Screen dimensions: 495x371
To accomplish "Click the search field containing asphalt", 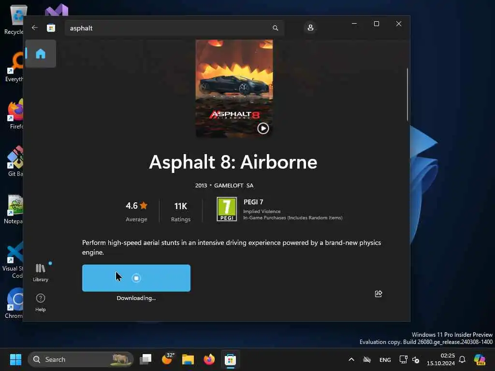I will [x=174, y=28].
